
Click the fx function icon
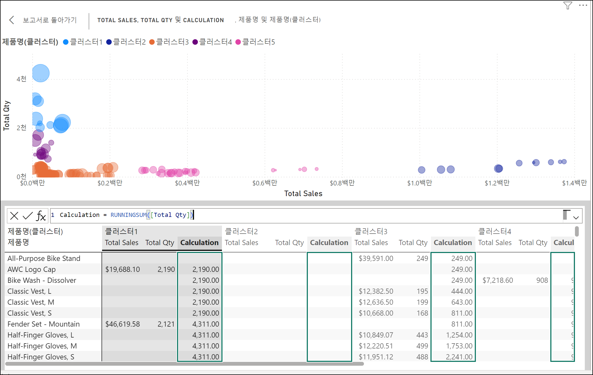coord(41,216)
